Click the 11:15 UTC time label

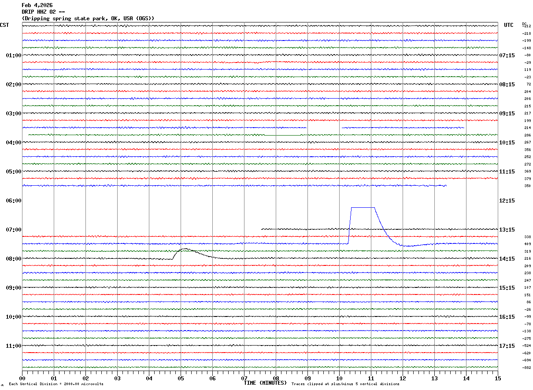[x=507, y=172]
